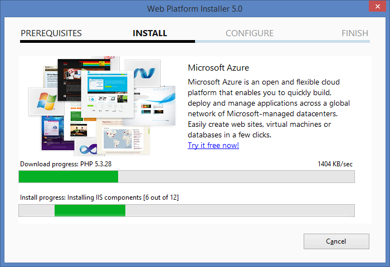Screen dimensions: 390x267
Task: Select the FINISH step tab
Action: (355, 33)
